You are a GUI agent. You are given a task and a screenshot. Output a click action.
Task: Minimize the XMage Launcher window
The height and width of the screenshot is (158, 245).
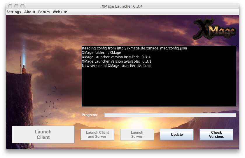[x=16, y=6]
